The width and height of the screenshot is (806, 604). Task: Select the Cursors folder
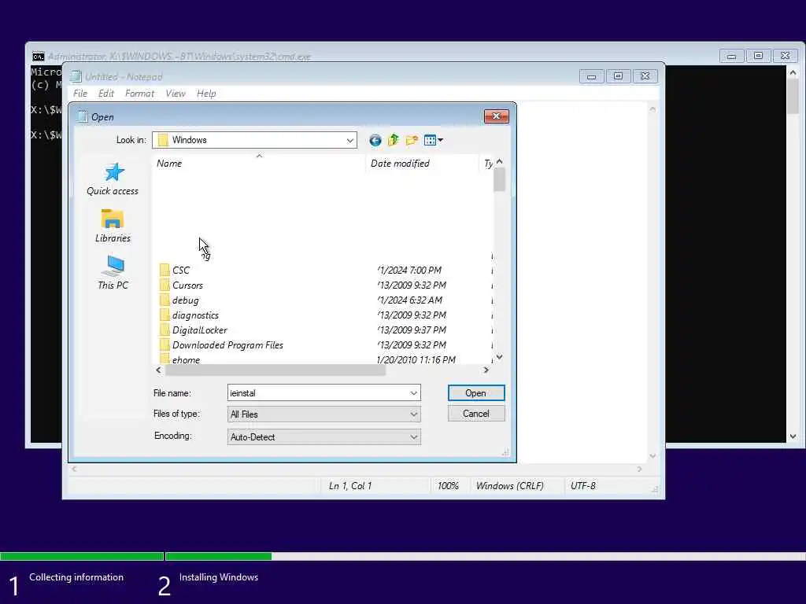[x=187, y=285]
